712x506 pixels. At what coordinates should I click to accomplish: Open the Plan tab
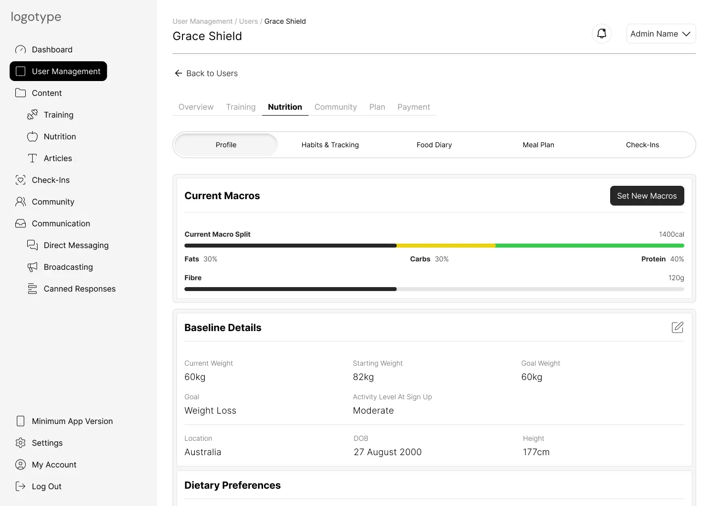[x=377, y=107]
